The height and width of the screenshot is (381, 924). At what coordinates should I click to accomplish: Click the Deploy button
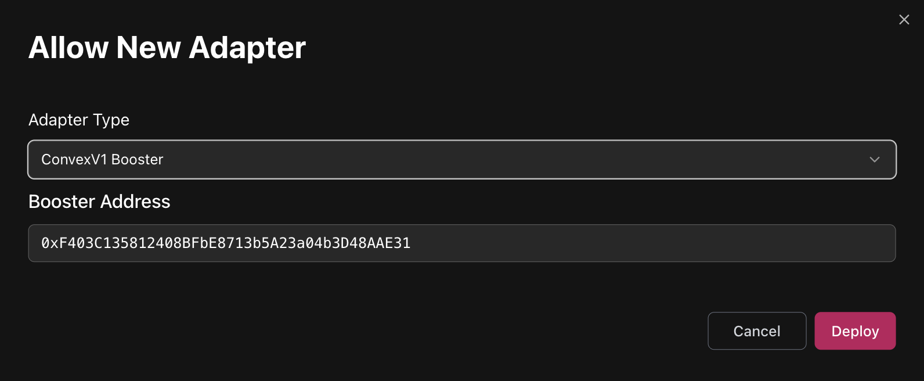(x=854, y=331)
